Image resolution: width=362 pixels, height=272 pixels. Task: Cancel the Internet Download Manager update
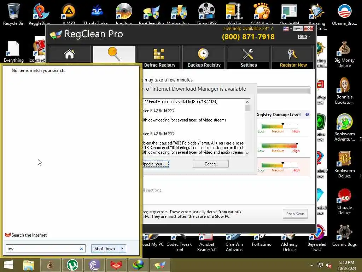coord(211,164)
